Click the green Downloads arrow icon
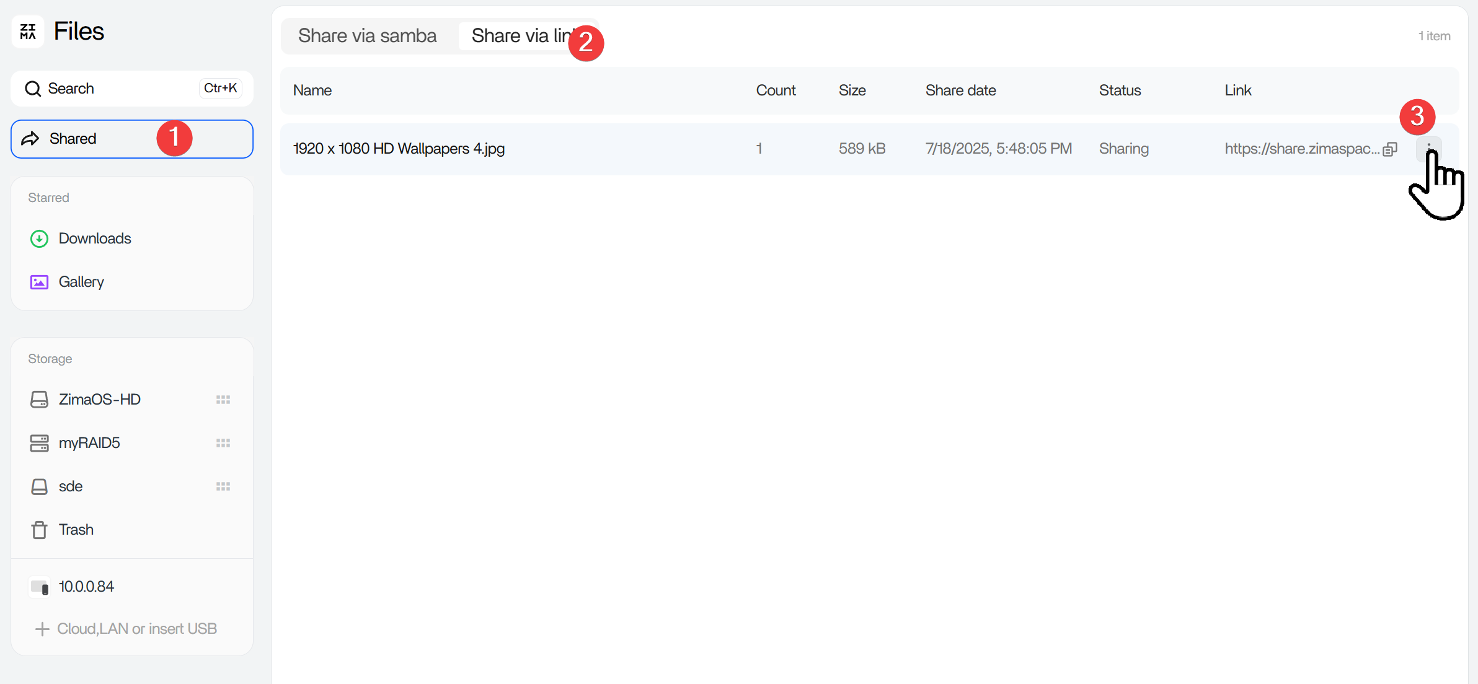This screenshot has height=684, width=1478. click(x=39, y=239)
